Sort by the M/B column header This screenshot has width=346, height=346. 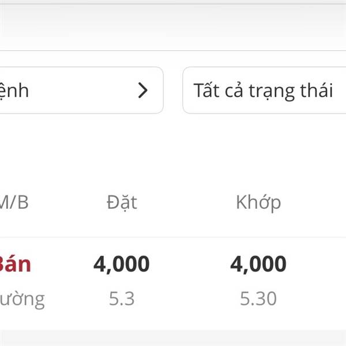14,202
